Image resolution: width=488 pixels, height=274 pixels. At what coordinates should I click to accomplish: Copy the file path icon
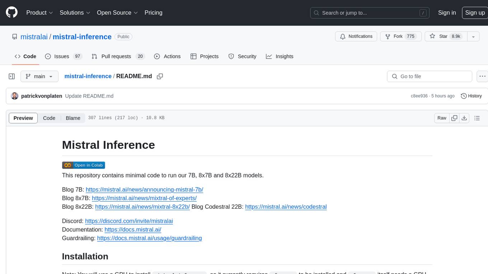point(160,76)
